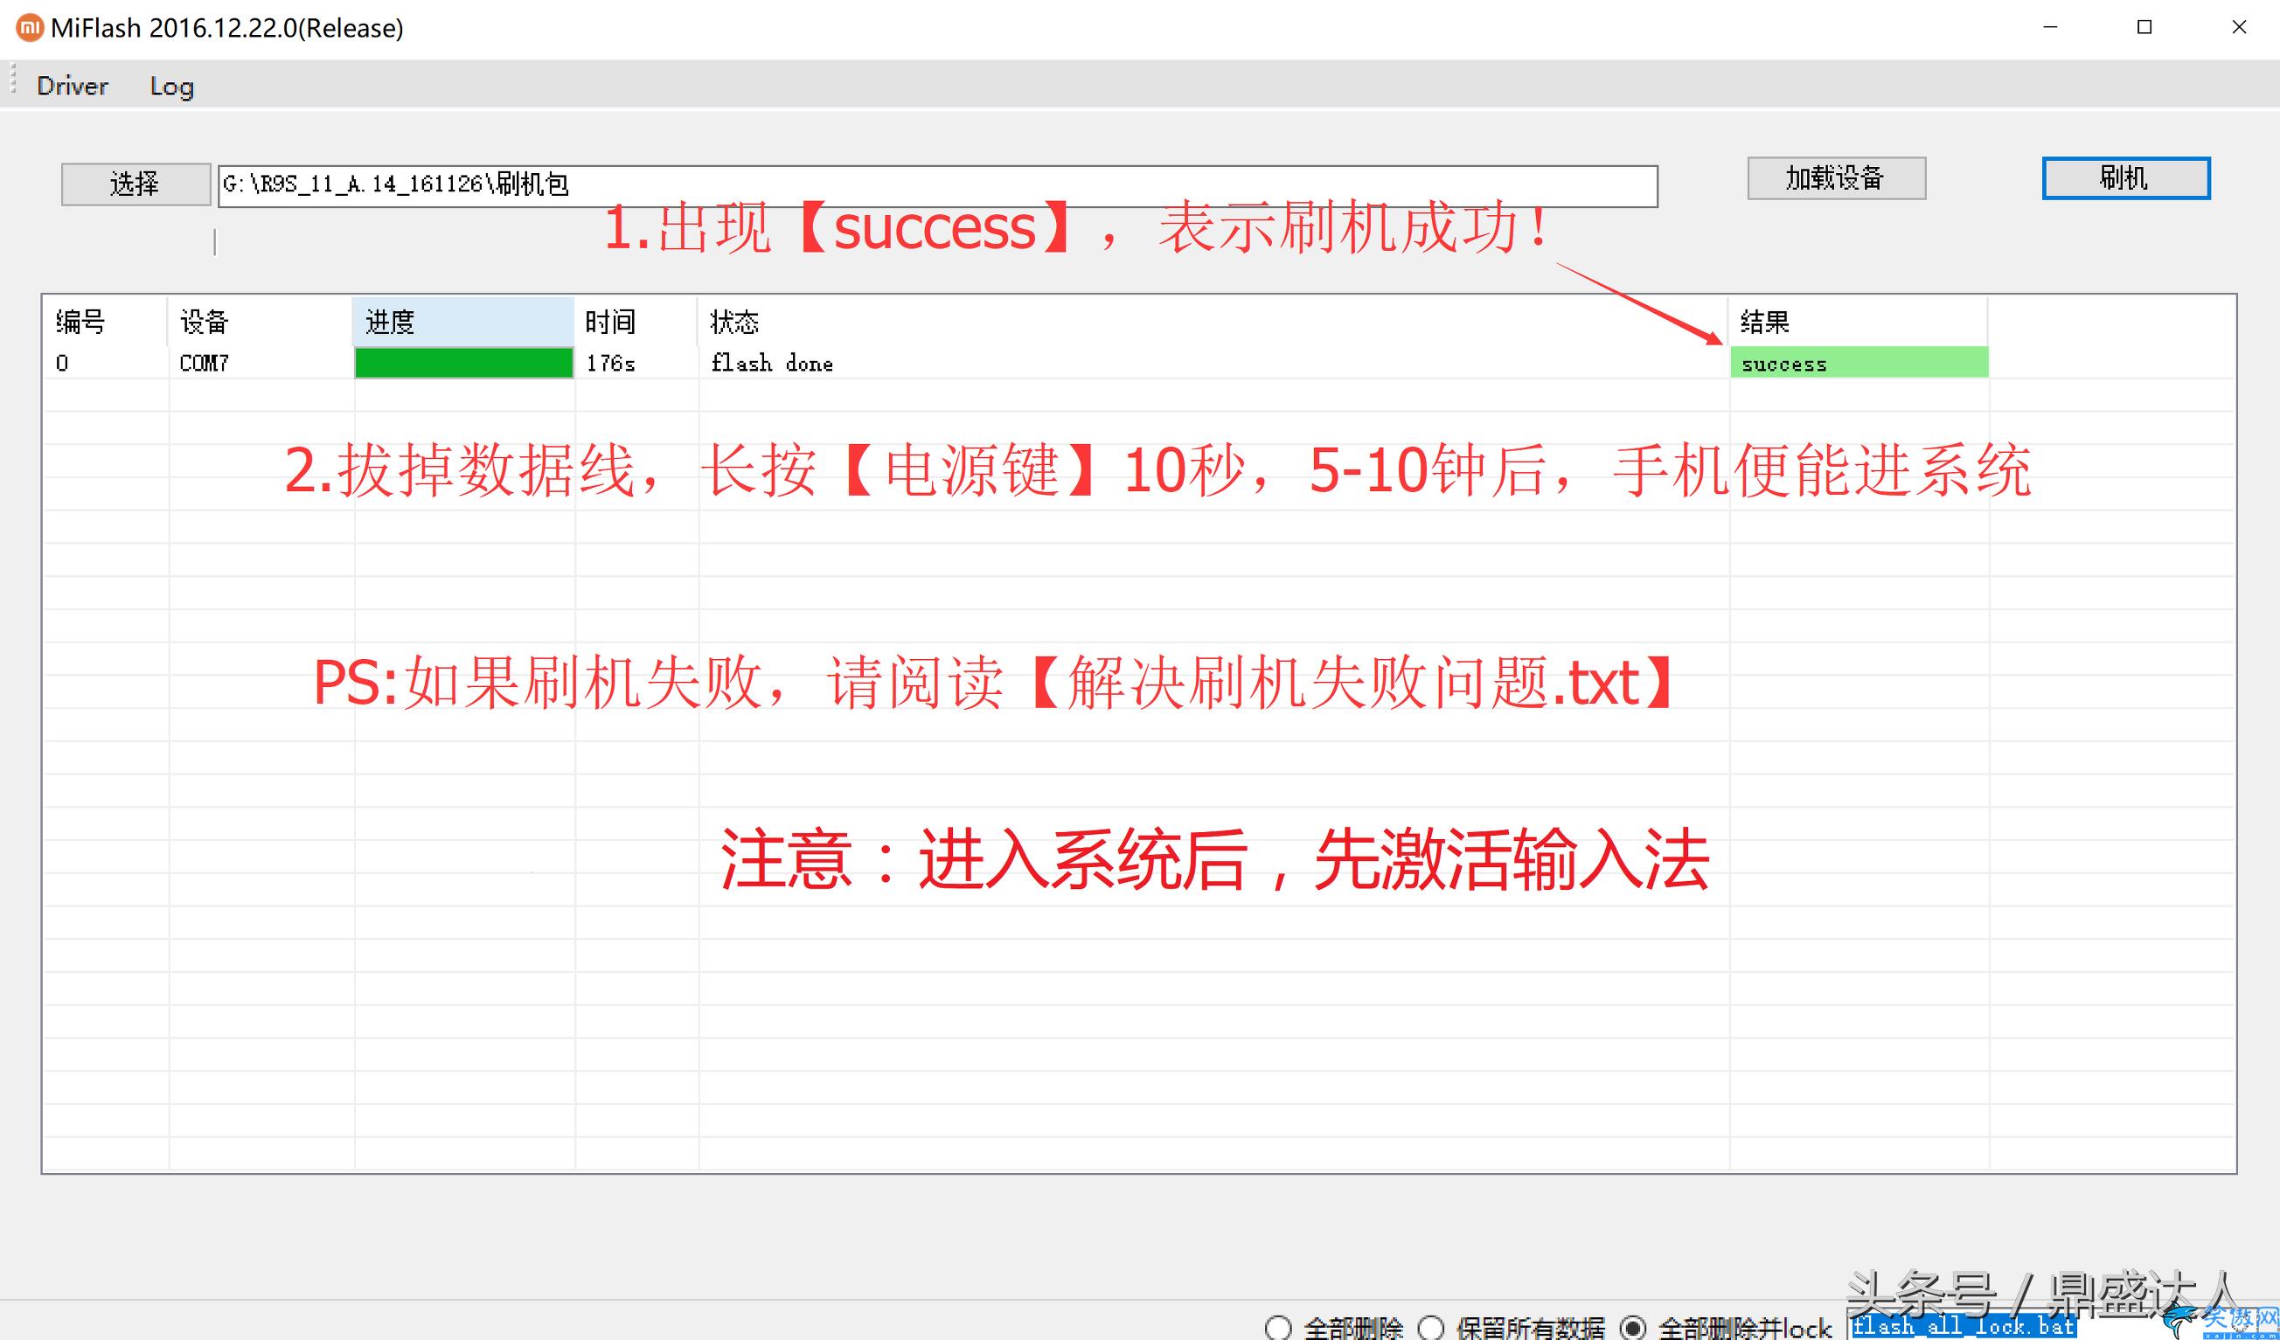Minimize the MiFlash window
The height and width of the screenshot is (1340, 2280).
pyautogui.click(x=2050, y=27)
